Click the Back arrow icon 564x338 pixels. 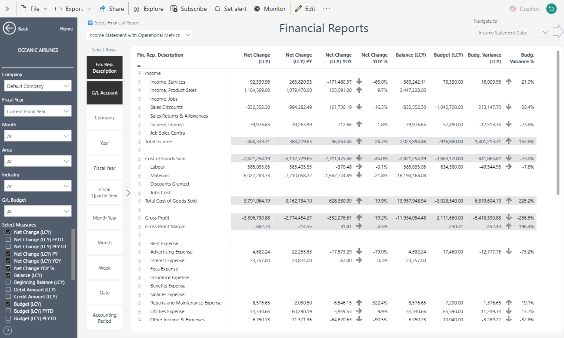click(9, 28)
